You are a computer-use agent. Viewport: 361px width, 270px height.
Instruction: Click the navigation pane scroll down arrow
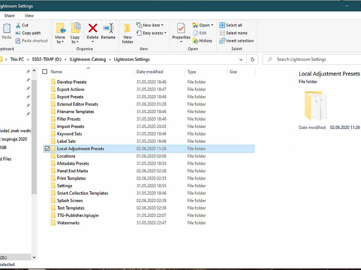[x=34, y=257]
